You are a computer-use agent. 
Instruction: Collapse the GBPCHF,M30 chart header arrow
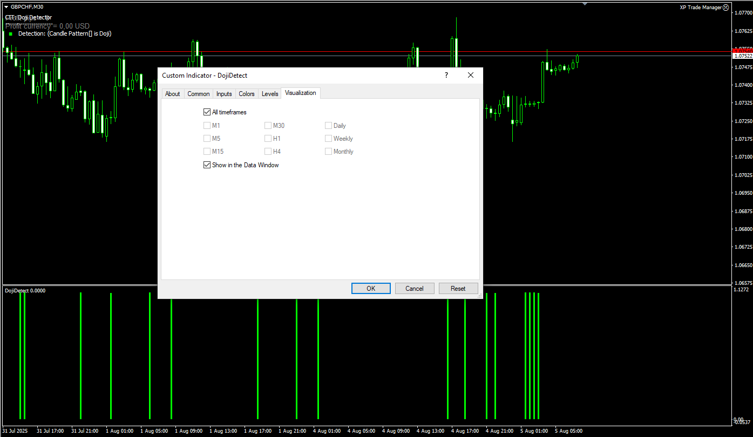coord(5,6)
